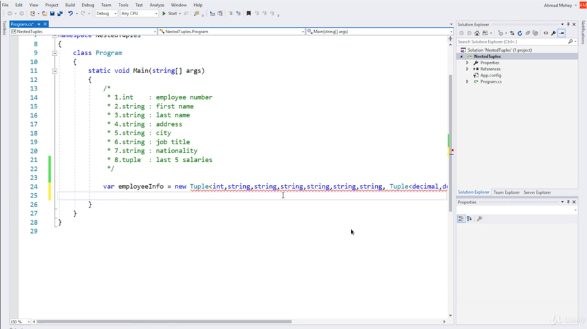Click the Collapse All icon in Solution Explorer

(528, 33)
